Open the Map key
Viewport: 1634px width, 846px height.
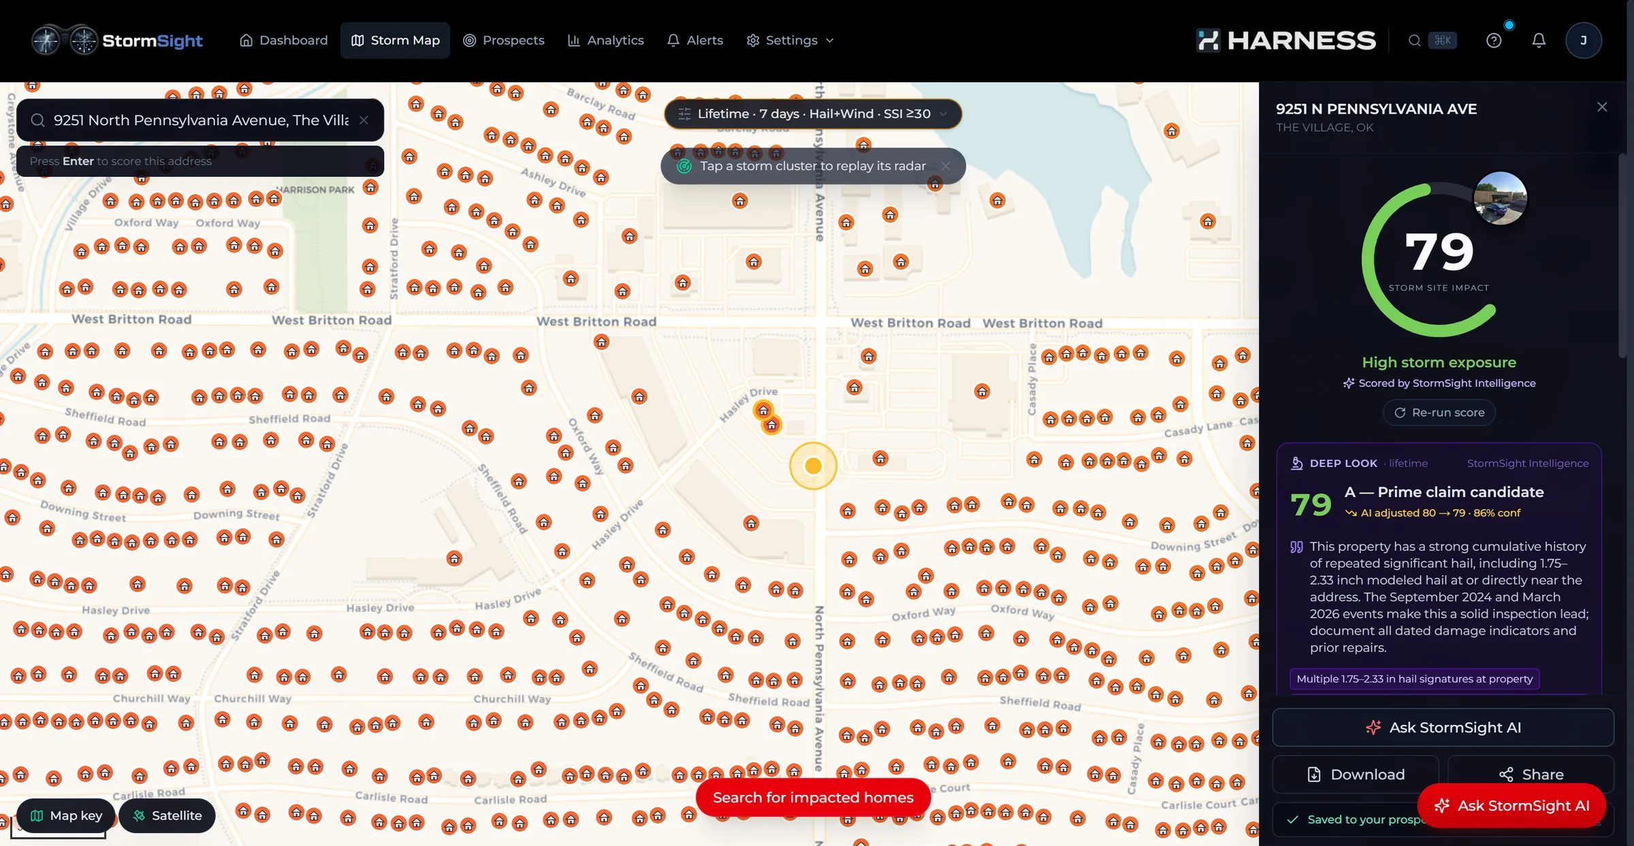(x=66, y=815)
